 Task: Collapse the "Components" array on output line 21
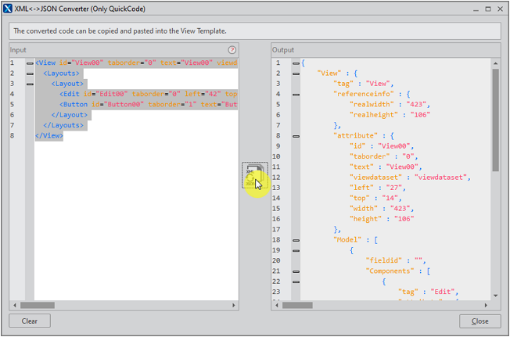click(296, 271)
